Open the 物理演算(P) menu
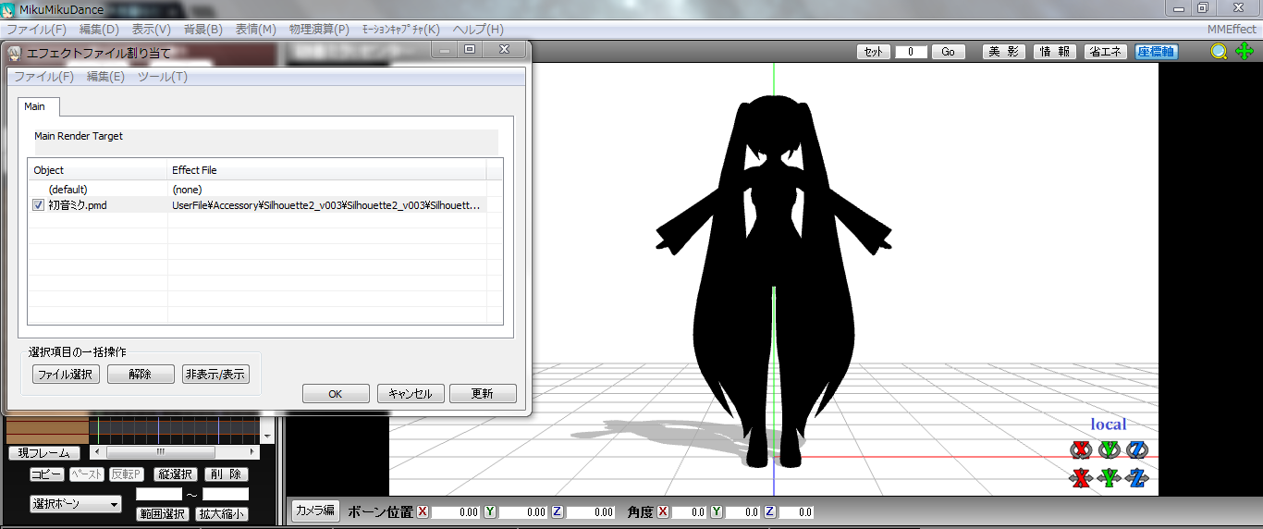Image resolution: width=1263 pixels, height=529 pixels. tap(320, 30)
